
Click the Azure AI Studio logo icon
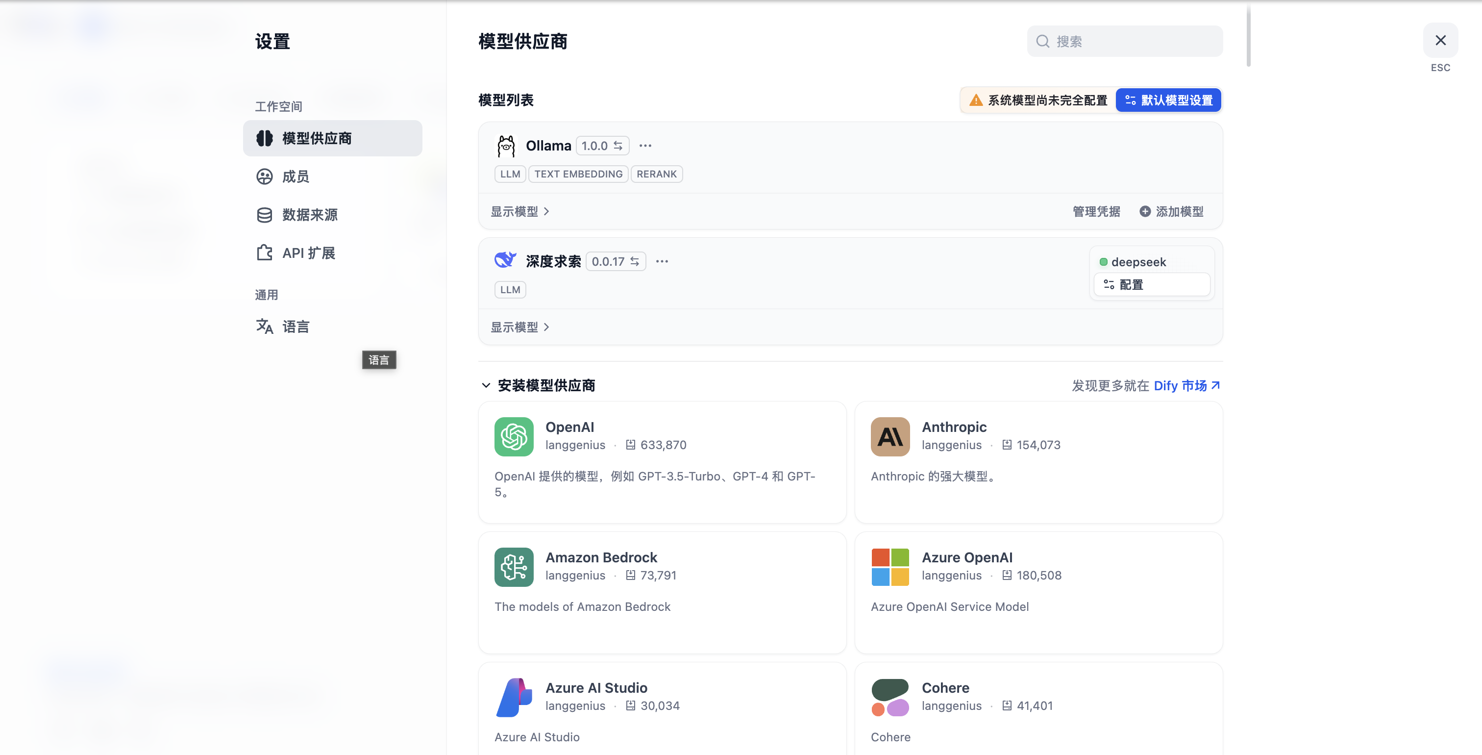(x=514, y=698)
